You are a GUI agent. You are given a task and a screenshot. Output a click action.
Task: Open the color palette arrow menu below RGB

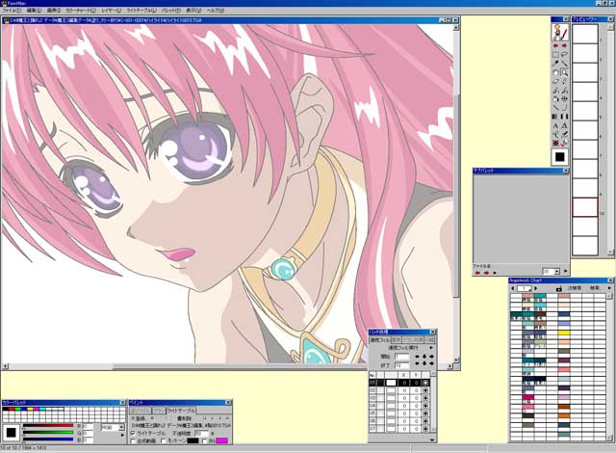(x=122, y=436)
